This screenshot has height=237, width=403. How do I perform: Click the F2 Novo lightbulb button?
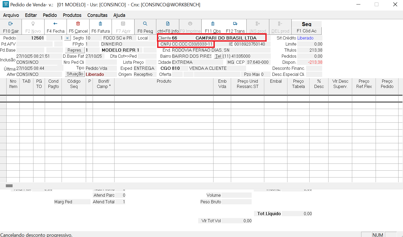tap(33, 27)
